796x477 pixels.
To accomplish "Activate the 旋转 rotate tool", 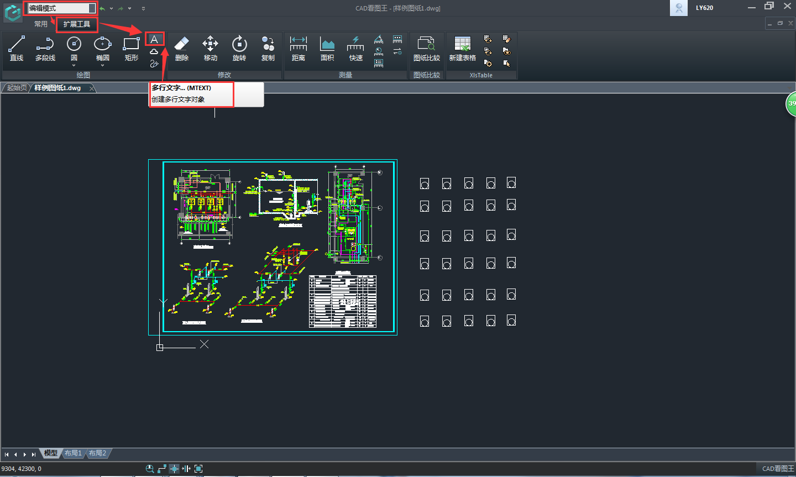I will [239, 48].
